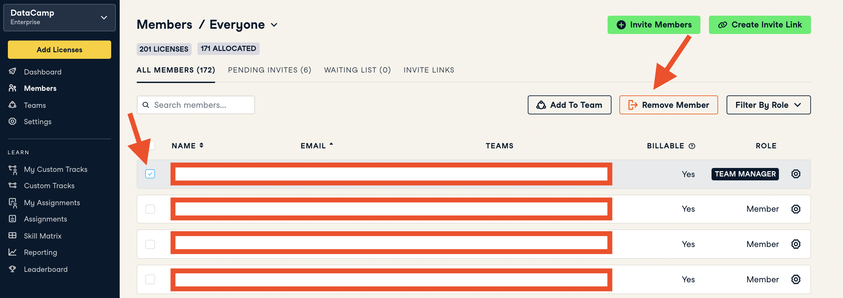This screenshot has width=843, height=298.
Task: Click the Reporting chart icon
Action: pyautogui.click(x=12, y=252)
